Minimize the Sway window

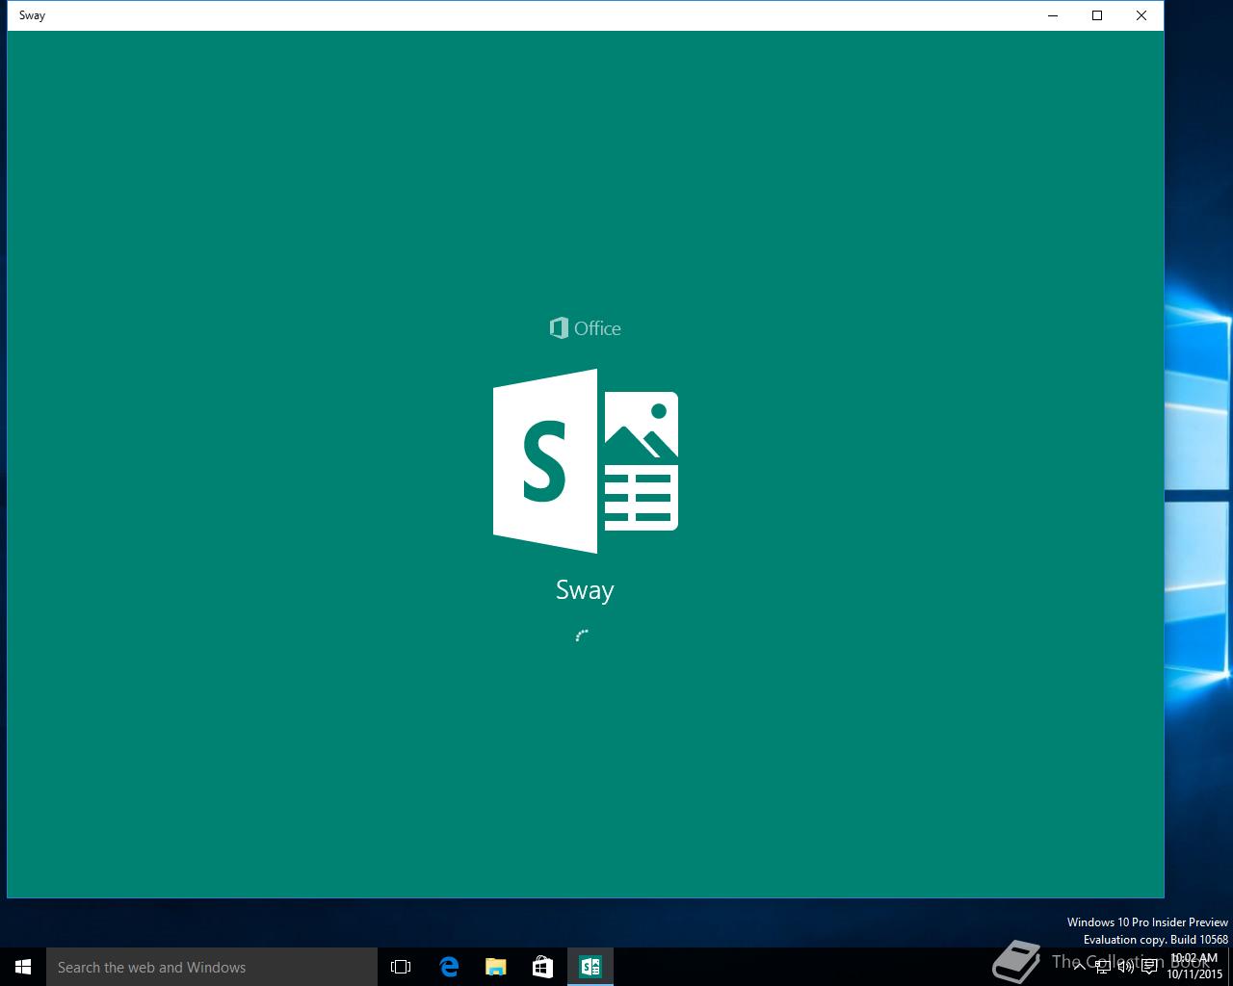pyautogui.click(x=1053, y=15)
